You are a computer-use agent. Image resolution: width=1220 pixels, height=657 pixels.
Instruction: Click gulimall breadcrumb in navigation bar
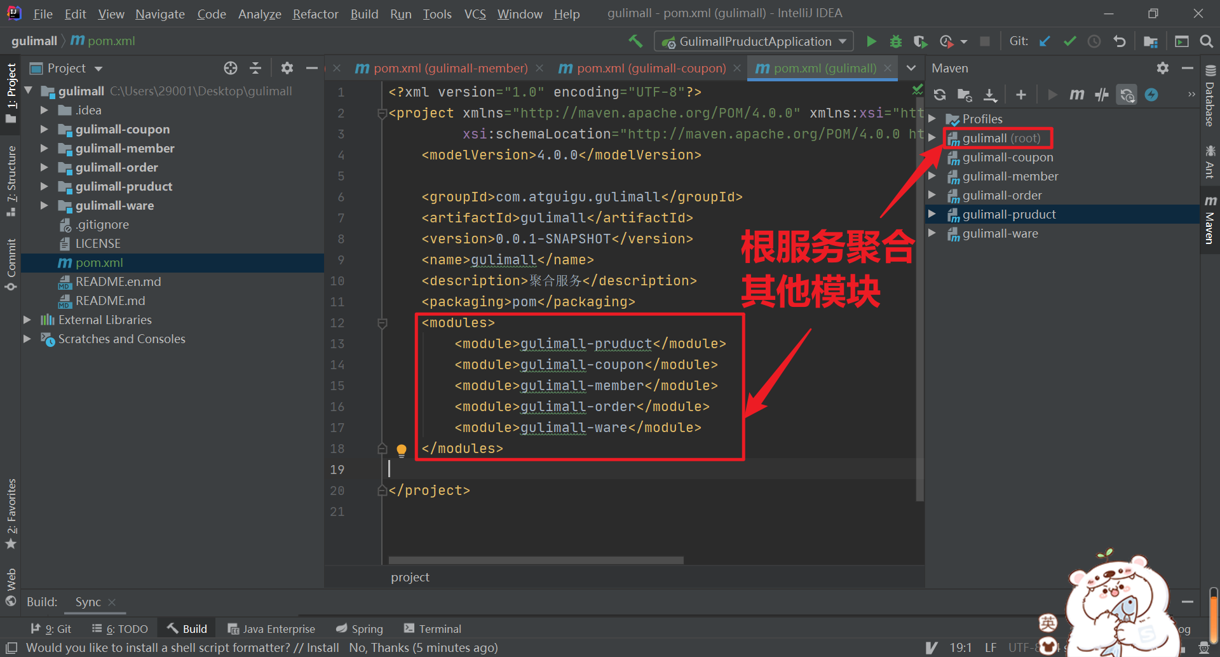pyautogui.click(x=34, y=41)
